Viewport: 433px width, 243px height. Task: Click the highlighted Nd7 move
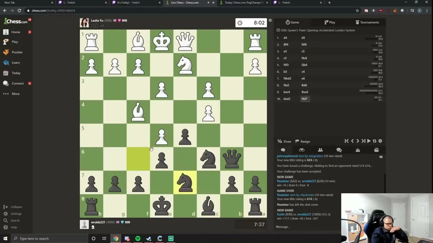click(x=304, y=99)
